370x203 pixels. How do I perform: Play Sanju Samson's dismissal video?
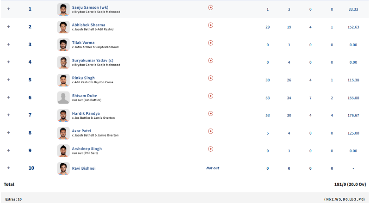tap(210, 7)
